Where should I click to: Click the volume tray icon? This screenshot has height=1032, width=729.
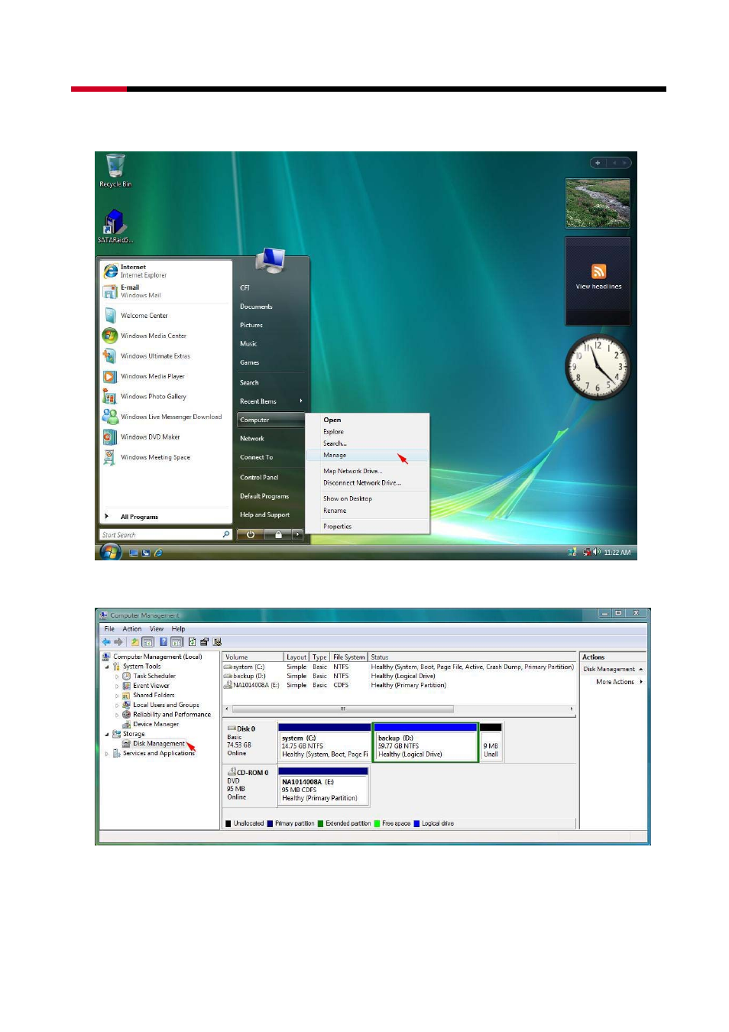pos(597,552)
